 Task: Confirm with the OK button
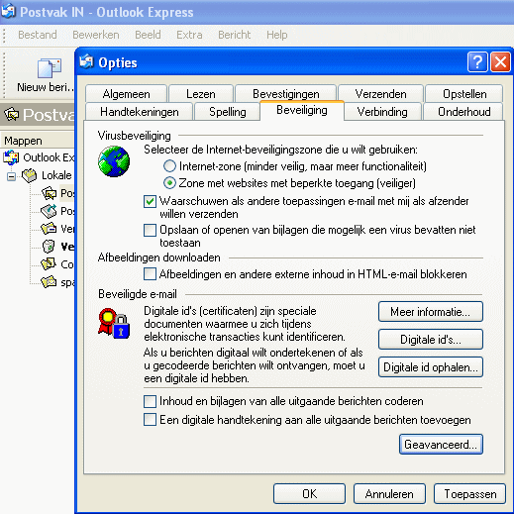309,494
